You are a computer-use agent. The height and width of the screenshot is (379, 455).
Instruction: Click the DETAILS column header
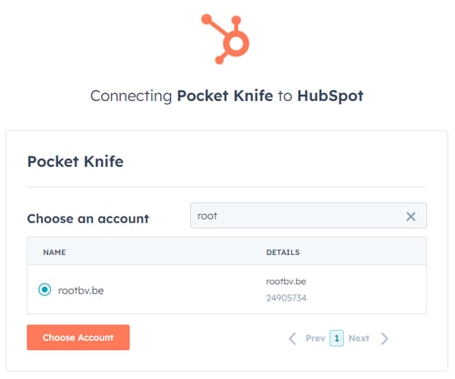click(283, 252)
